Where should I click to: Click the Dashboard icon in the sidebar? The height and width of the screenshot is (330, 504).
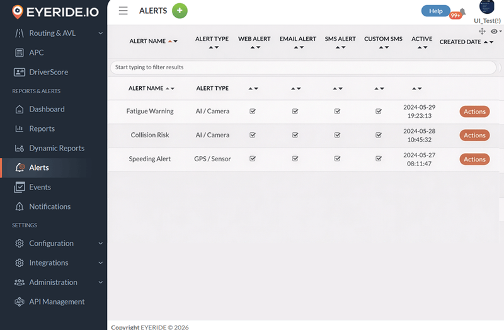click(x=20, y=109)
